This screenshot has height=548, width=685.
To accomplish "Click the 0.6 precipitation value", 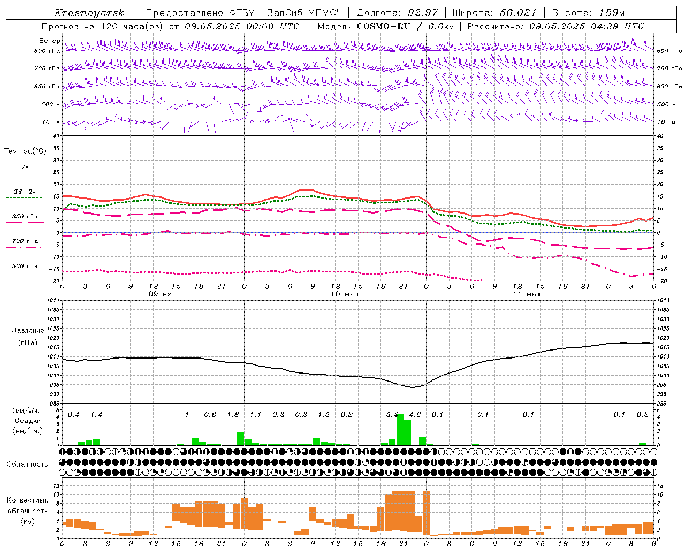I will 210,415.
